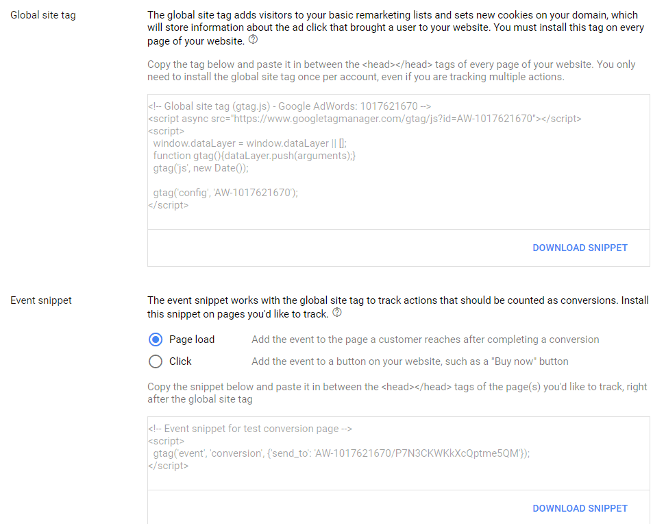Download the global site tag snippet
This screenshot has width=653, height=524.
coord(580,248)
